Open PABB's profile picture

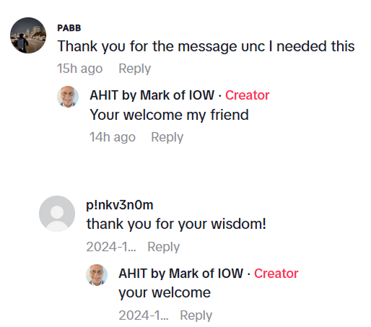click(28, 35)
